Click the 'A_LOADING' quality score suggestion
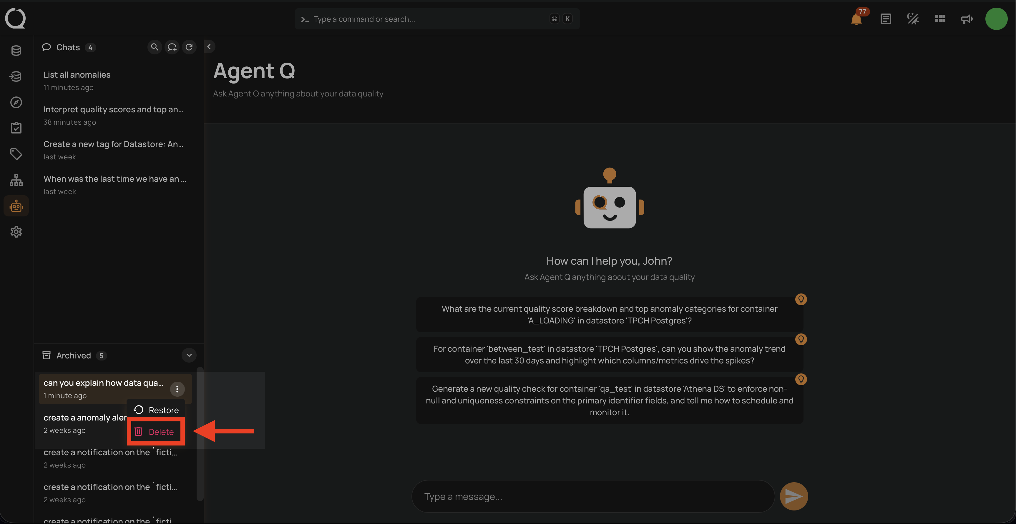 coord(609,314)
